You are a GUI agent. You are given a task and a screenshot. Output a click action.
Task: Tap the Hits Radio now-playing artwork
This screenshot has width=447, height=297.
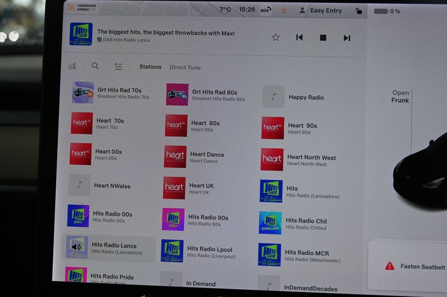[x=81, y=34]
